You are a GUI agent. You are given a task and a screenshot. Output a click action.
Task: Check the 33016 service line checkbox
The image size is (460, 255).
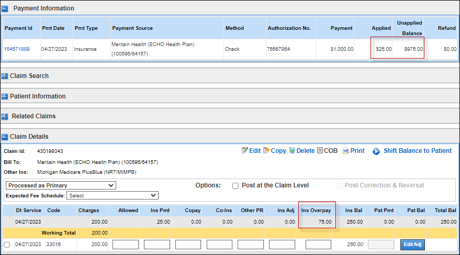[7, 245]
